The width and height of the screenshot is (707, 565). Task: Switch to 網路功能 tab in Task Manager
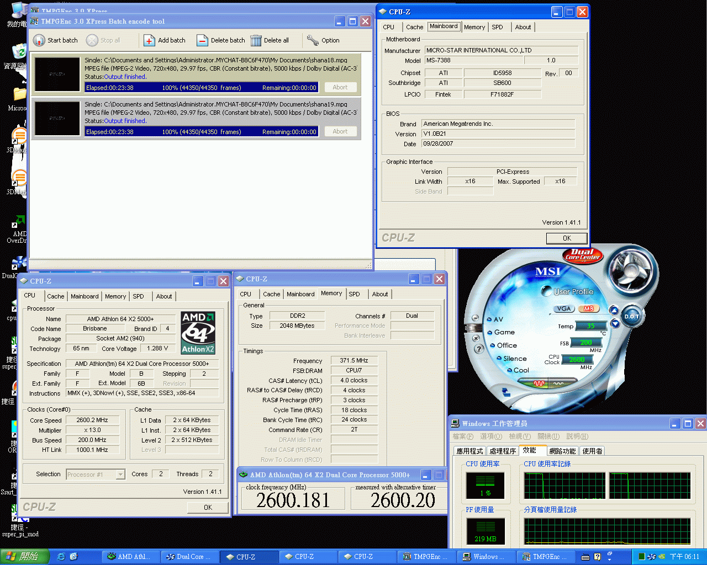pos(562,451)
